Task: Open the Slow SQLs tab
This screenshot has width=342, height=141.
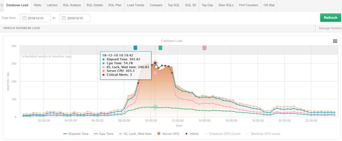Action: coord(226,5)
